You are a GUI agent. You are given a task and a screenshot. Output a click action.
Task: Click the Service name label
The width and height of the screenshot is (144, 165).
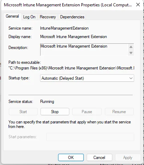click(x=20, y=28)
